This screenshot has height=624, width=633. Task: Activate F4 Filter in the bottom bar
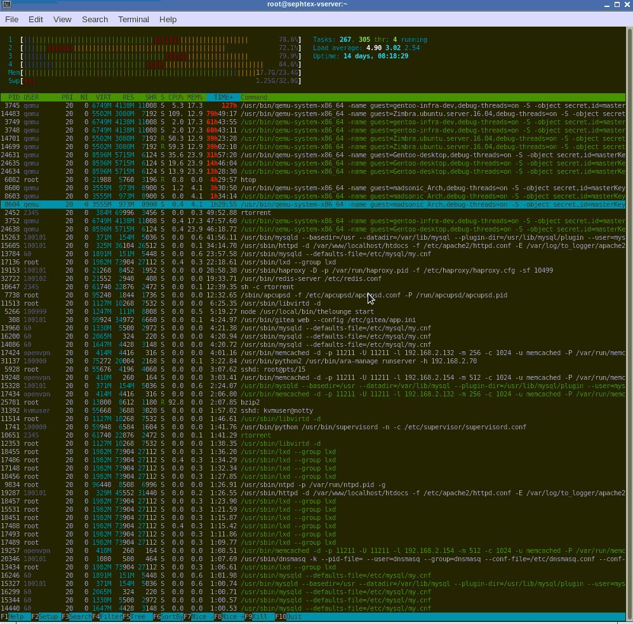click(x=110, y=616)
